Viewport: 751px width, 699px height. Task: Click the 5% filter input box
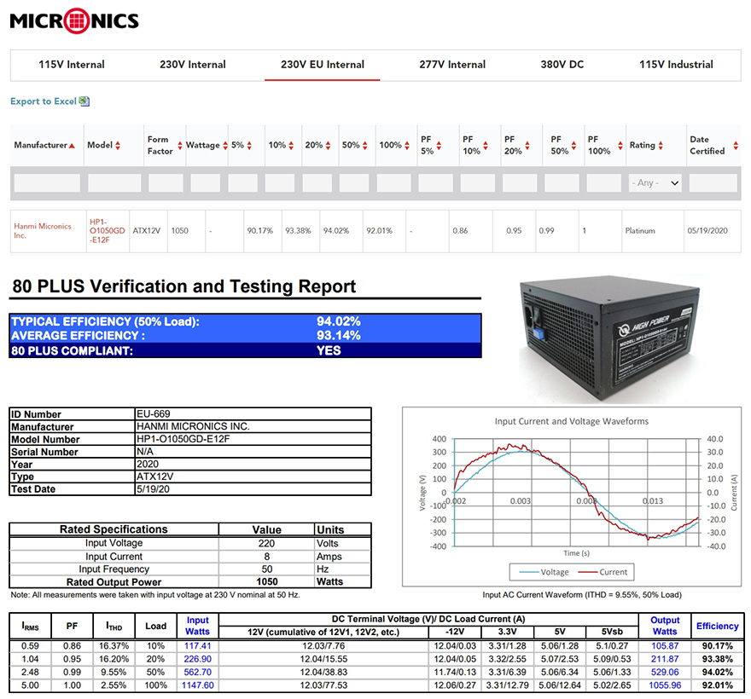point(243,182)
